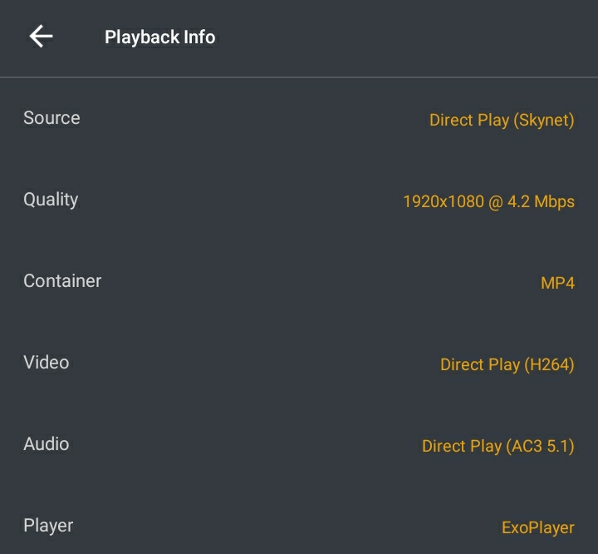
Task: Select the Audio row label
Action: 46,444
